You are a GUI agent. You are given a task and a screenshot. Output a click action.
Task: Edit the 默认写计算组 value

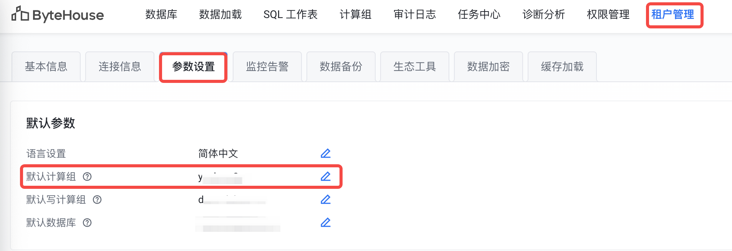coord(326,200)
